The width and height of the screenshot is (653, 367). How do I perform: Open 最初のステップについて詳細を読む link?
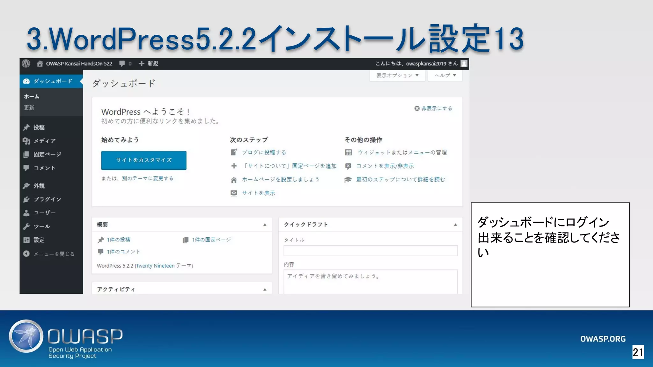[x=401, y=180]
